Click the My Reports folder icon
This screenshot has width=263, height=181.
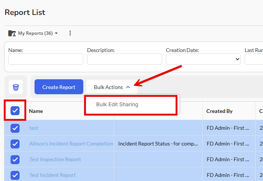coord(12,33)
